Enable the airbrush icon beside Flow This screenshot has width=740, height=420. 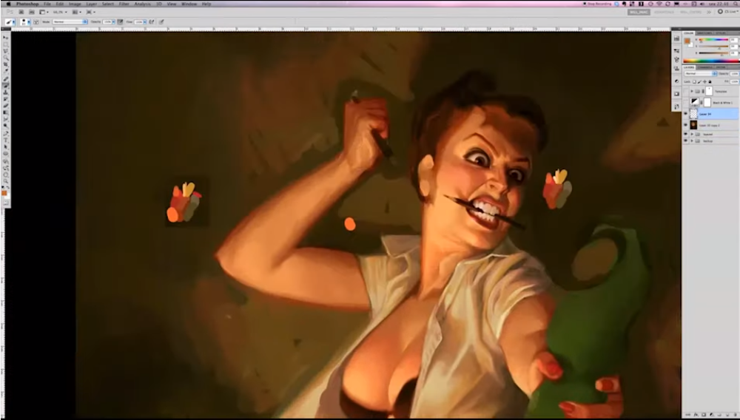(152, 21)
